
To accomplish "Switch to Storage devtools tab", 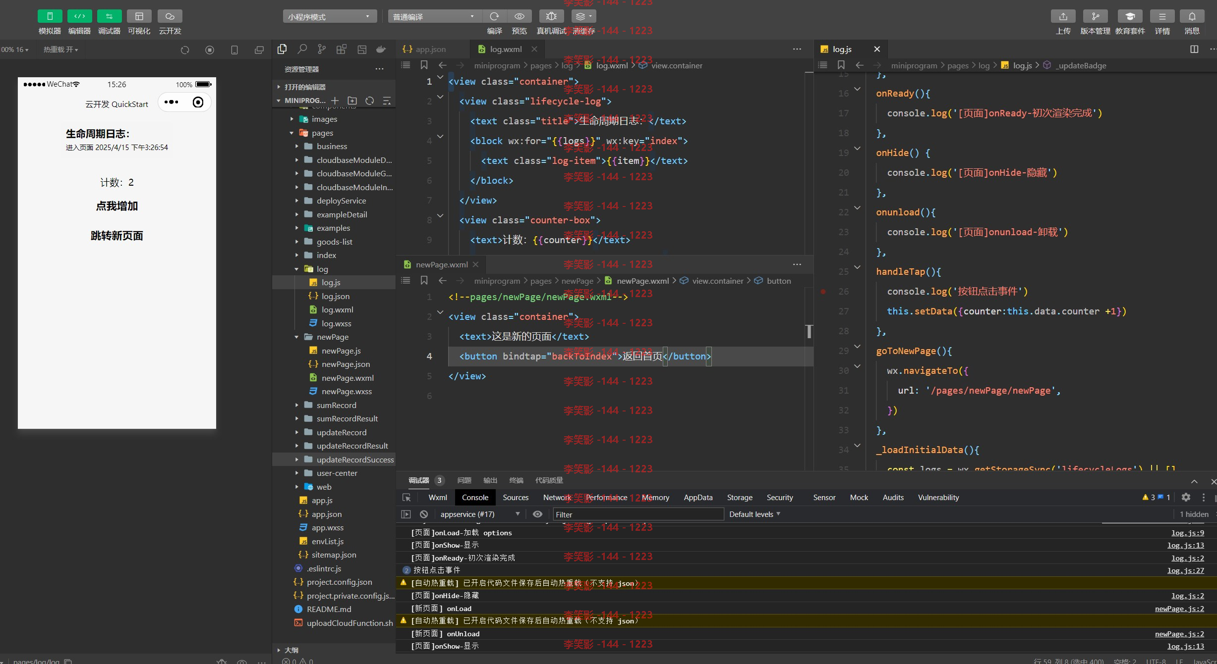I will click(x=740, y=498).
